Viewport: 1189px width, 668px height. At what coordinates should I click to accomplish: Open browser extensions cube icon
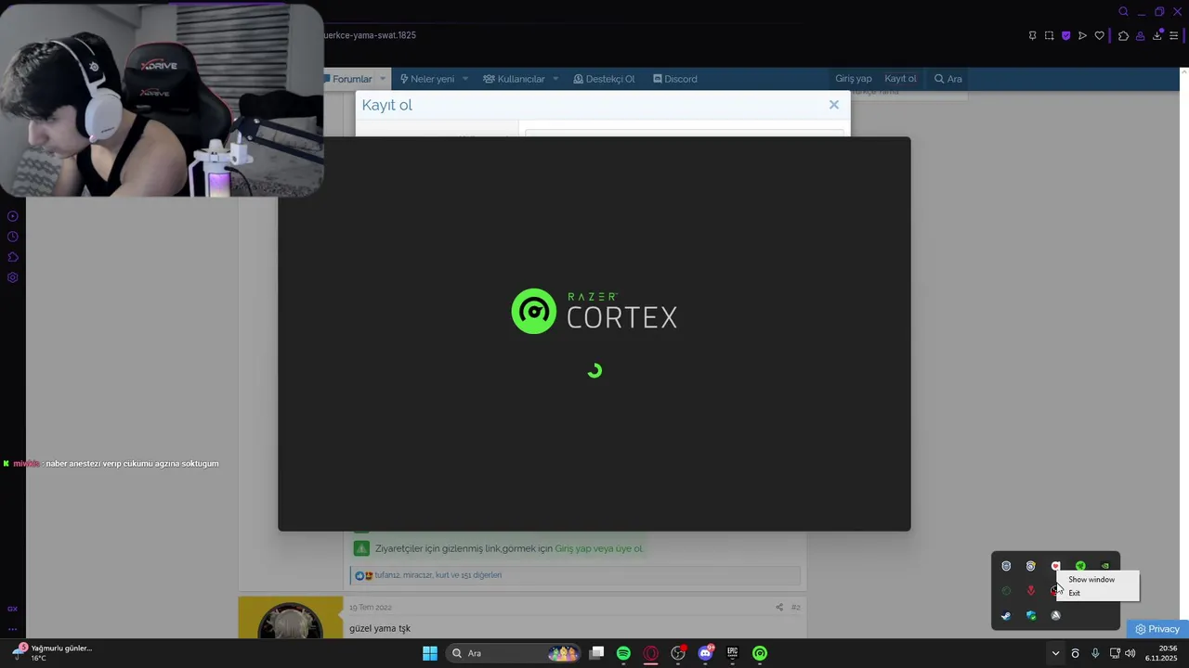coord(1123,35)
